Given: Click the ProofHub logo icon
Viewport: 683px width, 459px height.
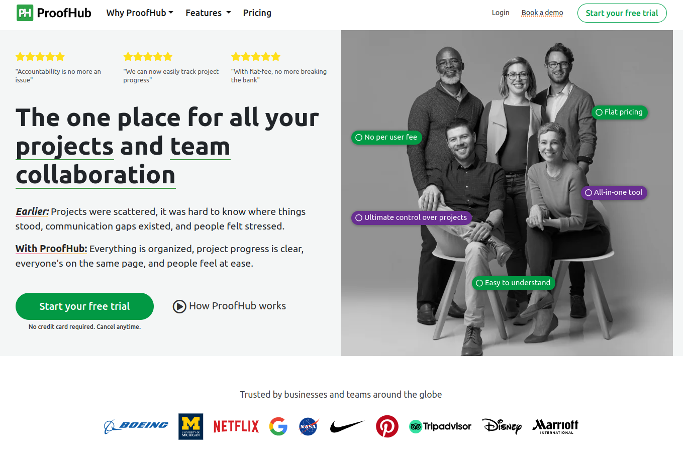Looking at the screenshot, I should [25, 13].
